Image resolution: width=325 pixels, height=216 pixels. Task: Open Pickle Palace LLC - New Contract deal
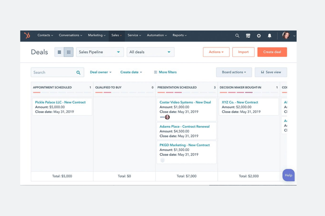[60, 102]
